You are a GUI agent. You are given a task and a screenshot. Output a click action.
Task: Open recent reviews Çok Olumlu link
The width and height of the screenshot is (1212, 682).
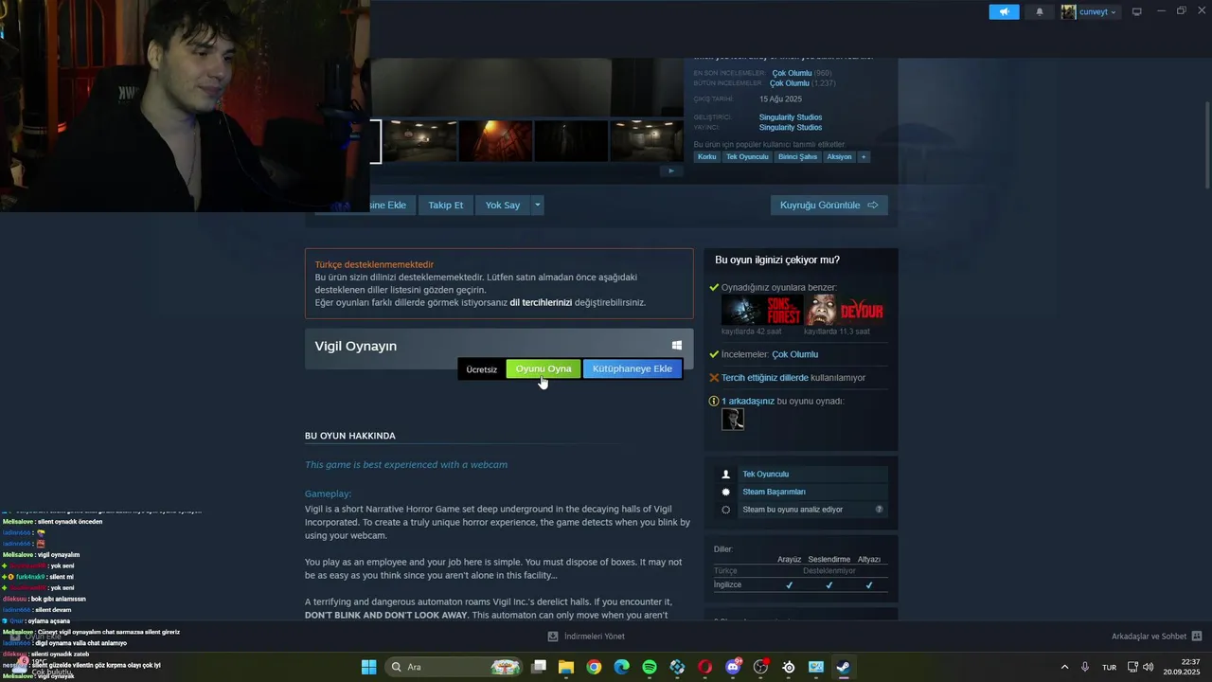[792, 73]
